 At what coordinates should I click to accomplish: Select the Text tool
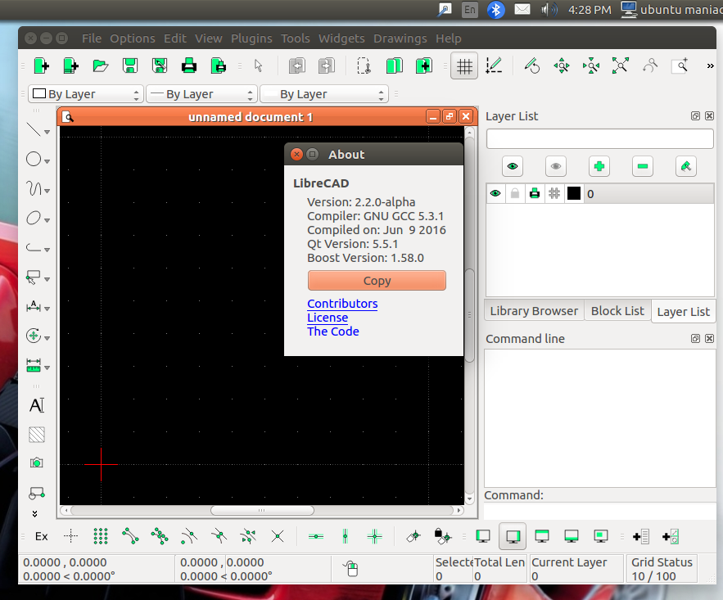click(36, 405)
